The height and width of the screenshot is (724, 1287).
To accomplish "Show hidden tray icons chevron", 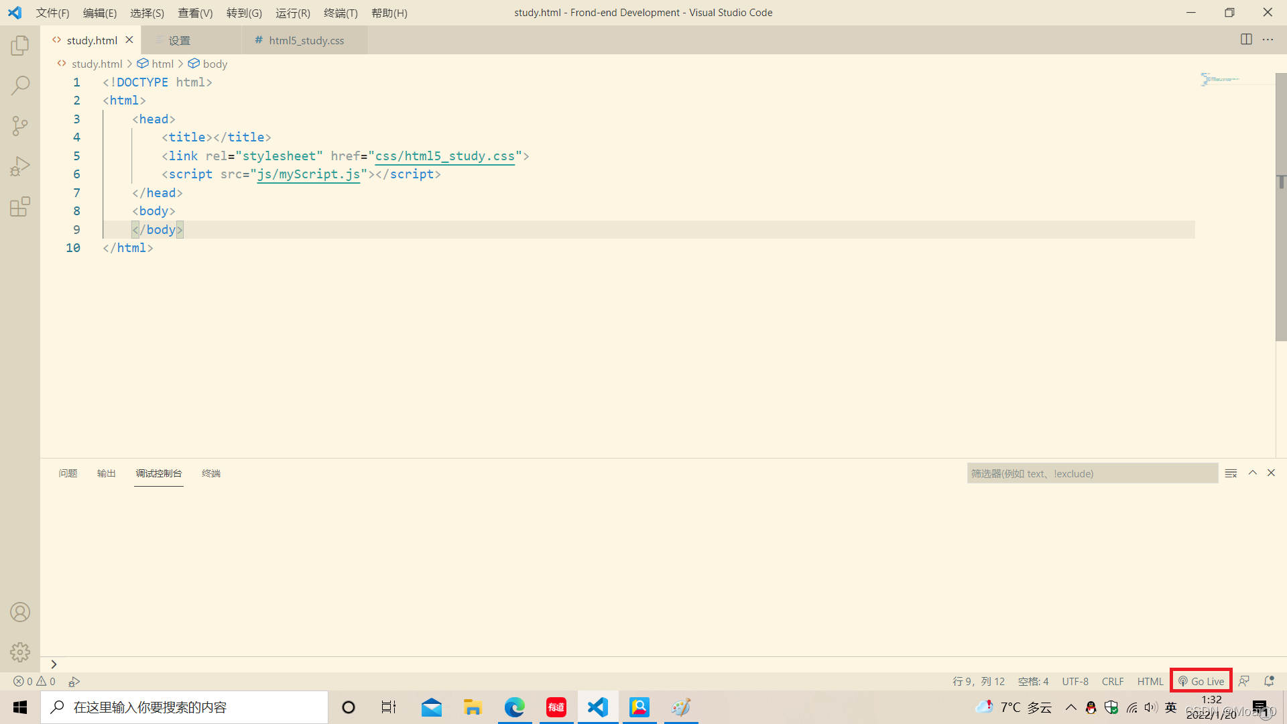I will (1071, 707).
